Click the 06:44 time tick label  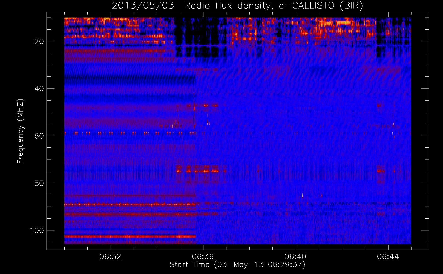pyautogui.click(x=388, y=257)
